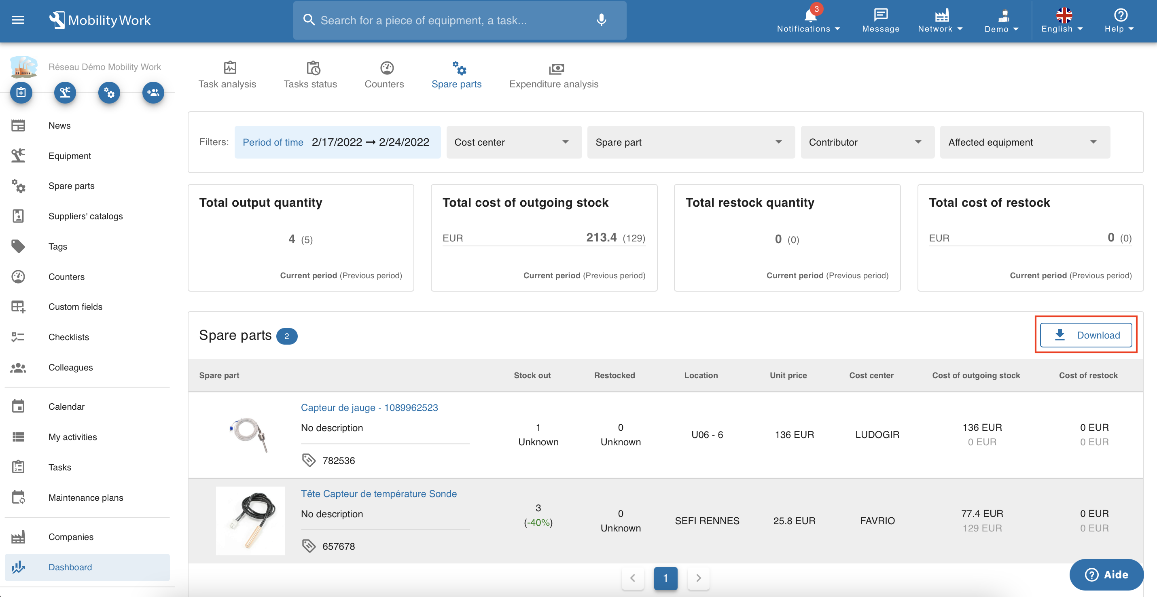
Task: Open the Message icon
Action: point(881,15)
